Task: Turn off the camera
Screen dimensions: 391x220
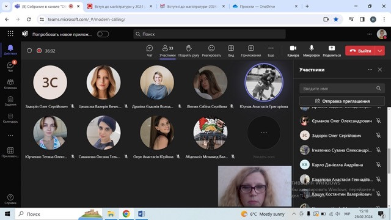Action: 293,51
